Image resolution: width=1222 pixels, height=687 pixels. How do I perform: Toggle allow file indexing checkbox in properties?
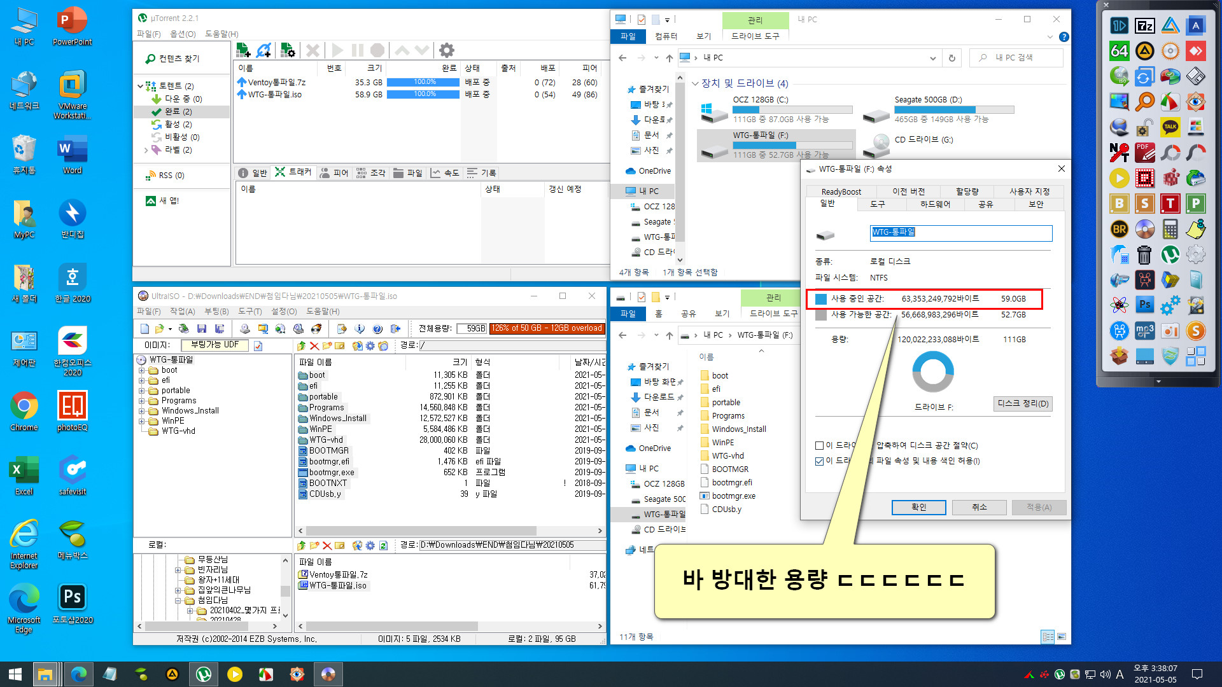(820, 461)
